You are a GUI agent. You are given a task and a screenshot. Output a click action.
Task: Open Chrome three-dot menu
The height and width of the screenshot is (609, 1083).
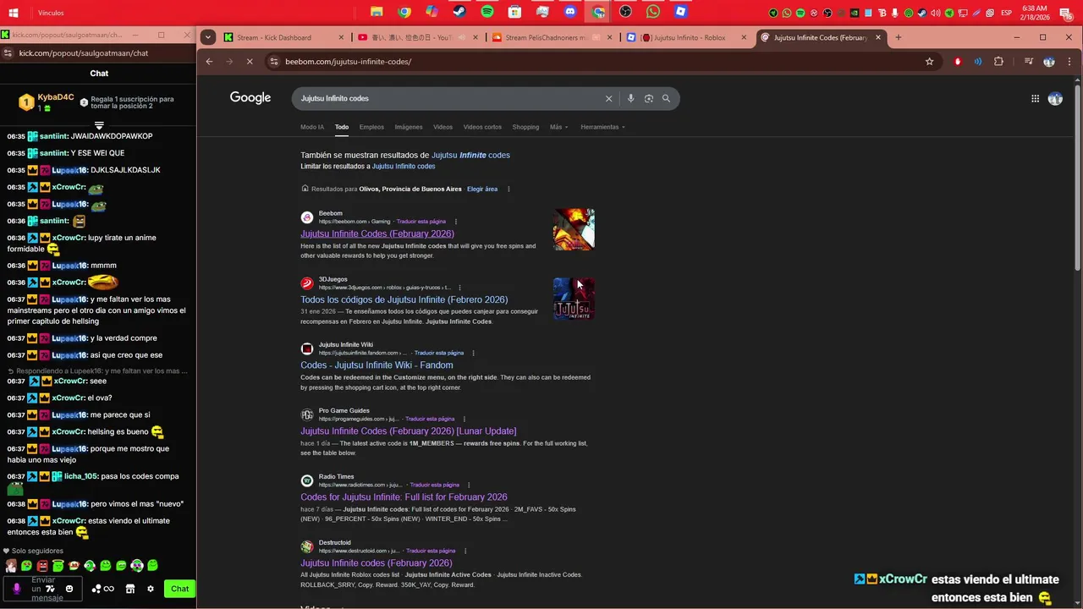[1069, 62]
